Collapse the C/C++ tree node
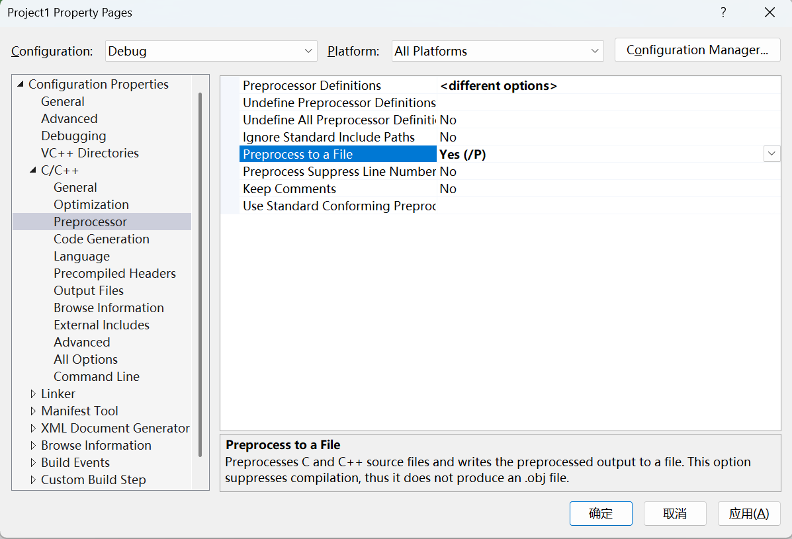The image size is (792, 539). tap(33, 170)
